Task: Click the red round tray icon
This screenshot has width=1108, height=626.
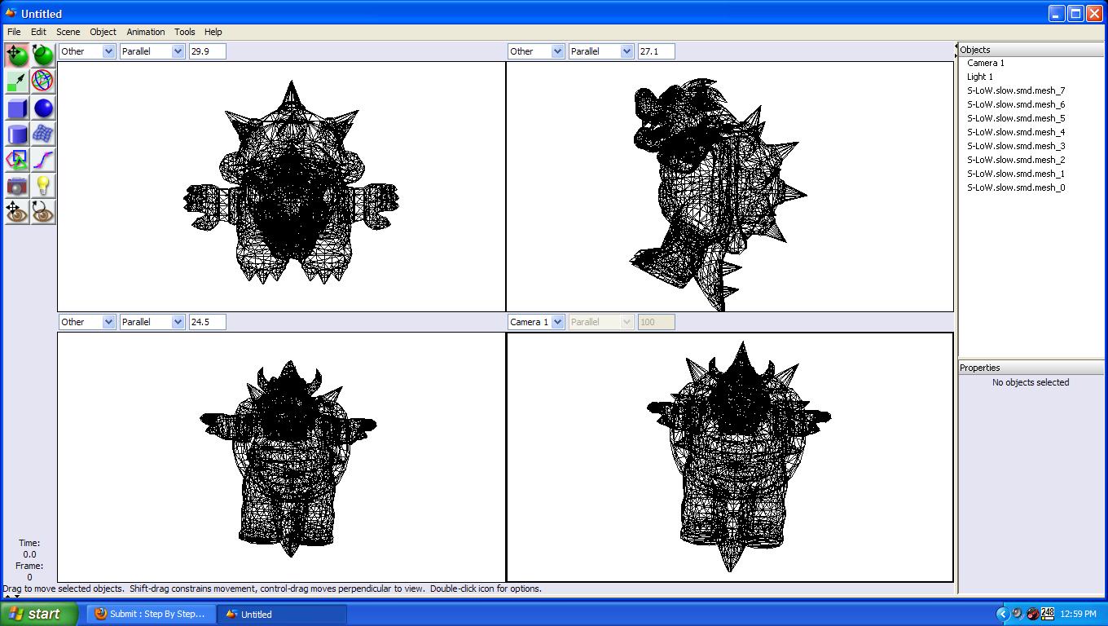Action: click(1032, 614)
